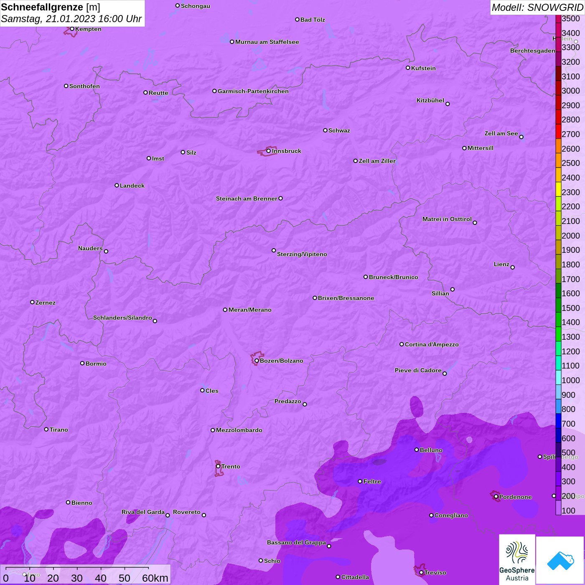Click the Zernez label
585x585 pixels.
[x=46, y=303]
